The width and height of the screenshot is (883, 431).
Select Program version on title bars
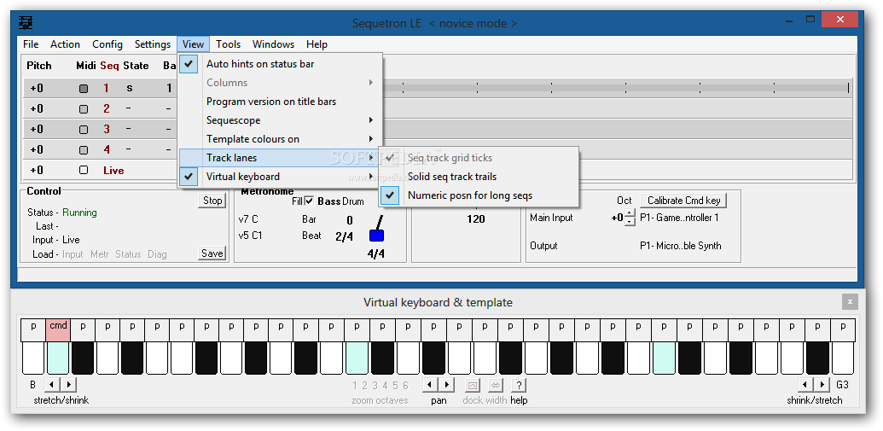(280, 102)
